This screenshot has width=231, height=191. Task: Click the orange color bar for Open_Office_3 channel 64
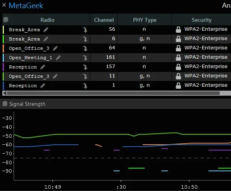pyautogui.click(x=3, y=48)
